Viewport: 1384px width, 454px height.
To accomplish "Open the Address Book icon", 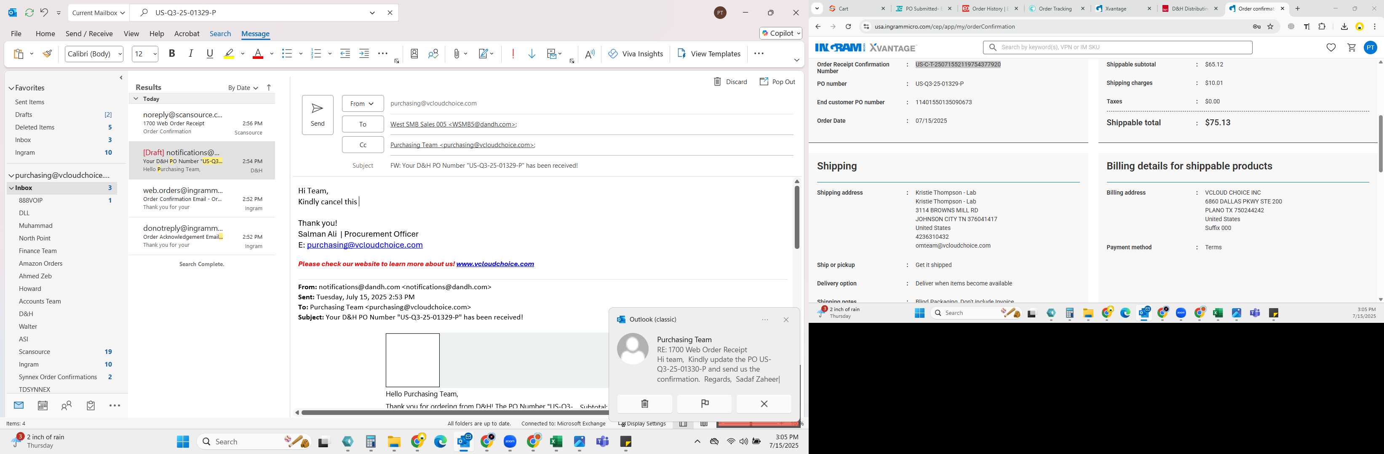I will click(414, 54).
